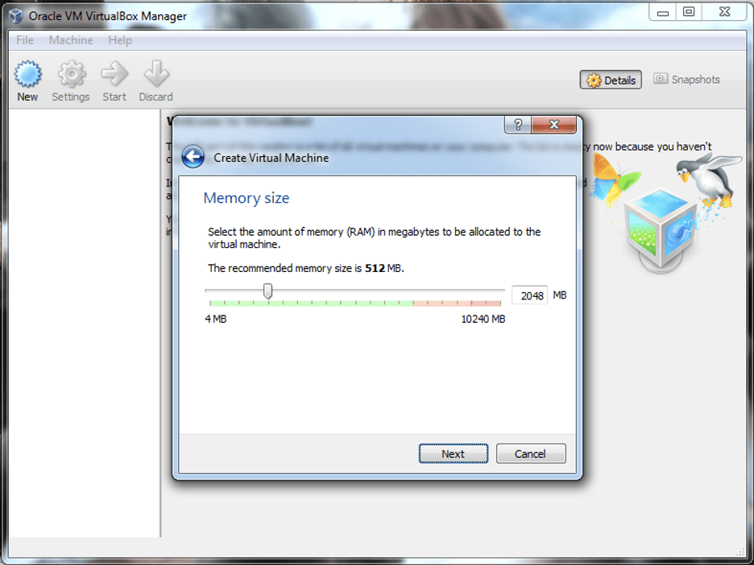
Task: Click the red zone of memory slider track
Action: point(457,303)
